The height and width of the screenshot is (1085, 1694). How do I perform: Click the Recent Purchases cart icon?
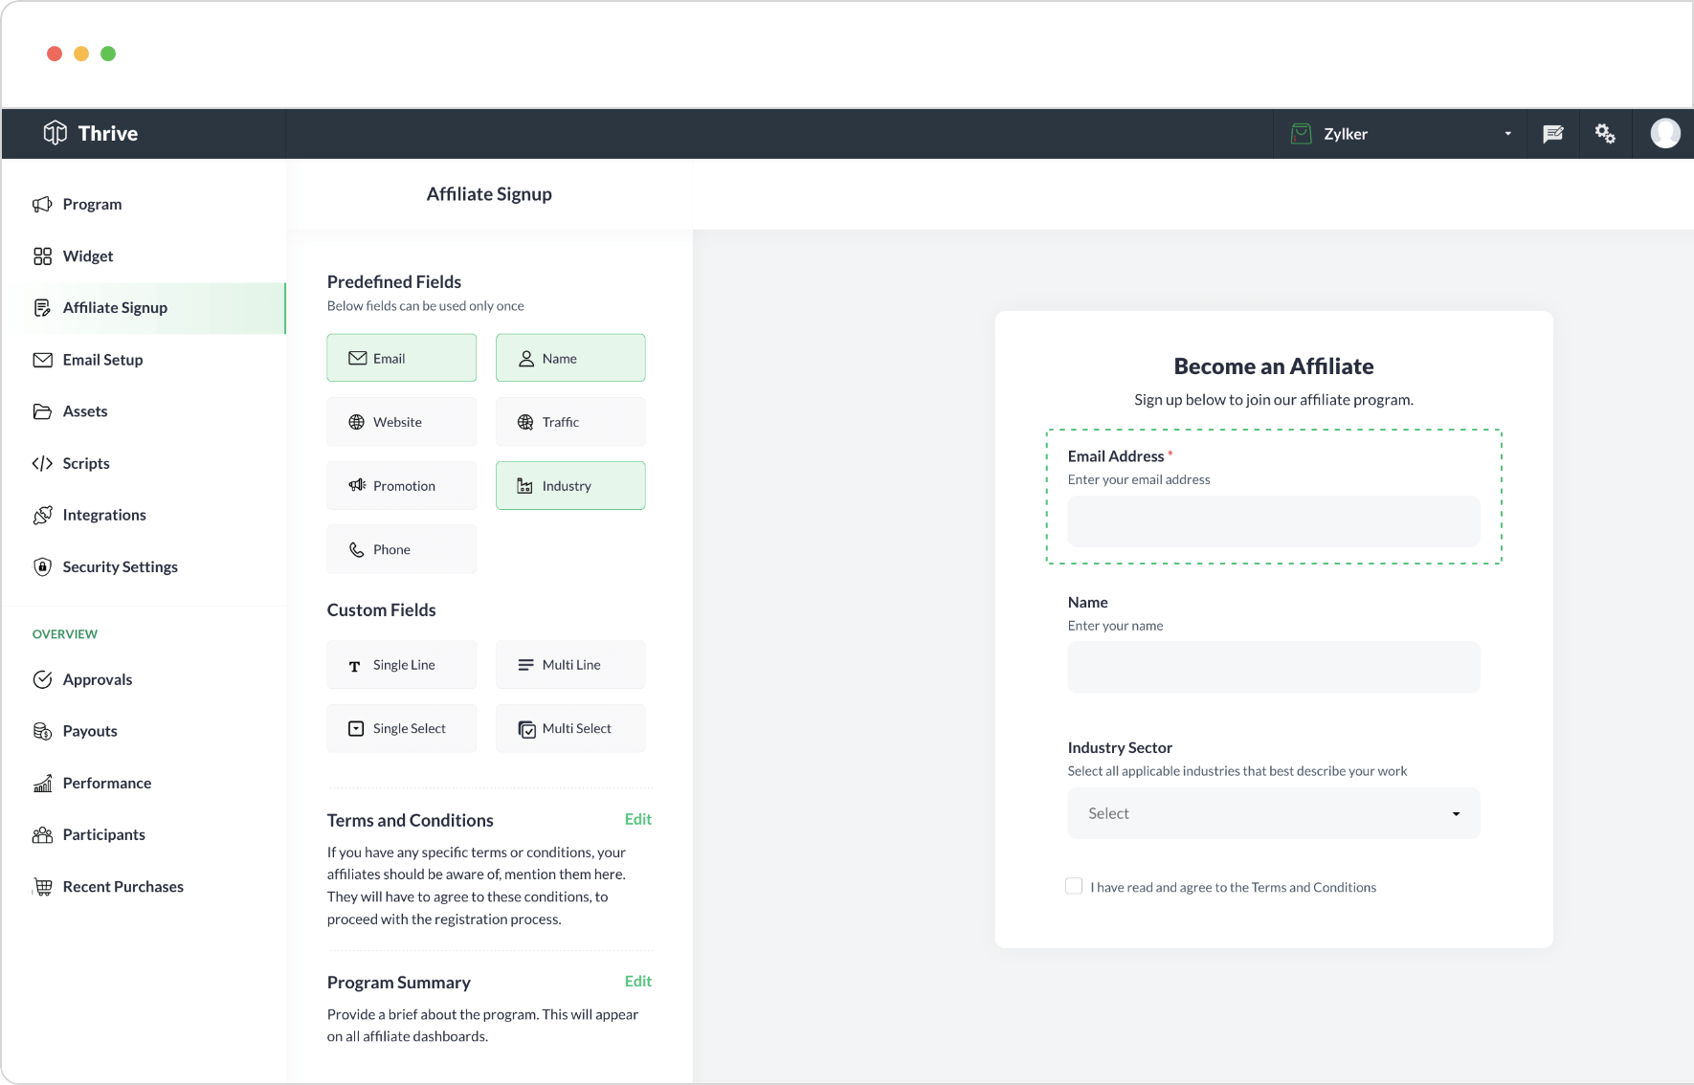point(42,886)
